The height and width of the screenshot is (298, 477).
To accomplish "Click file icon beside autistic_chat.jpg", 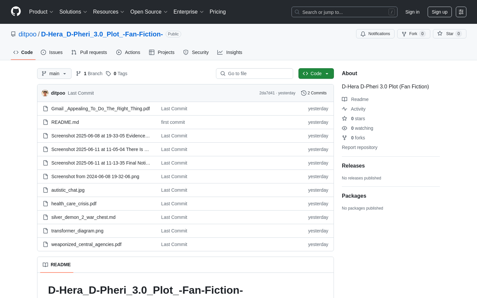I will [x=46, y=190].
